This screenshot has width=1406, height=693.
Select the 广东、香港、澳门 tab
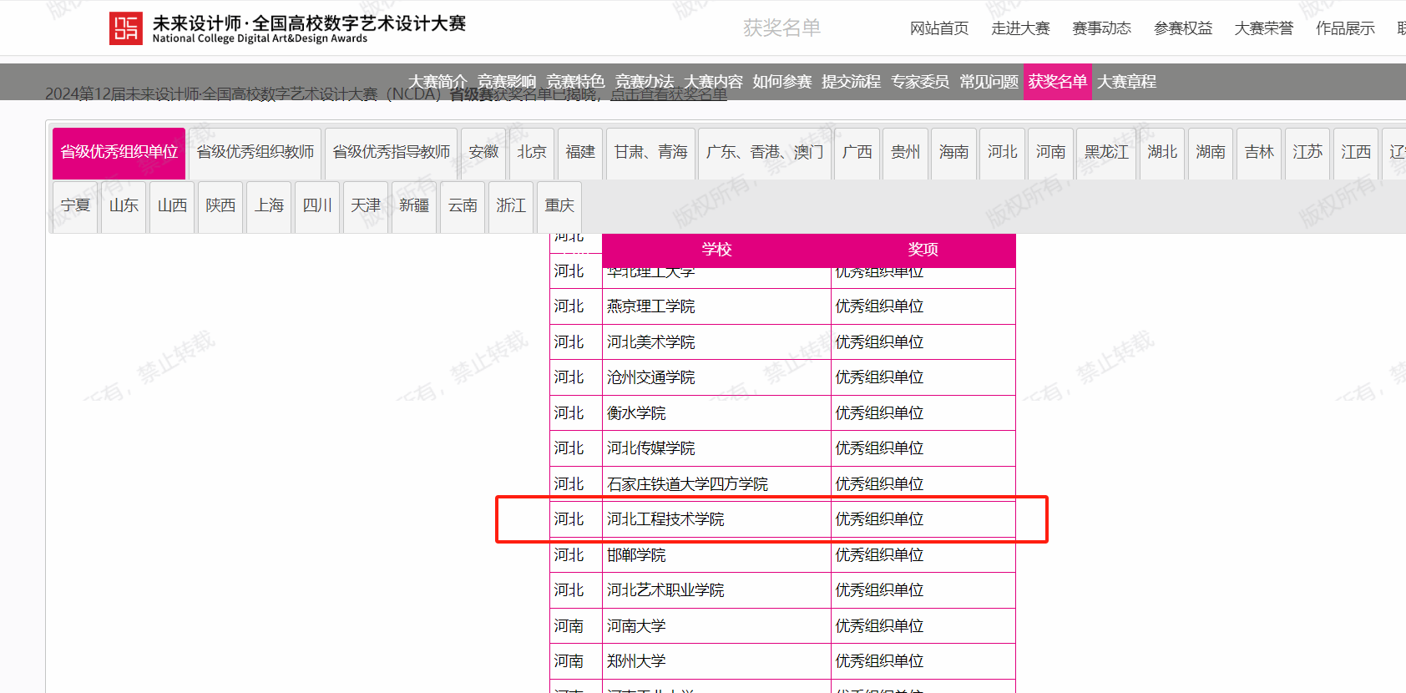tap(764, 152)
